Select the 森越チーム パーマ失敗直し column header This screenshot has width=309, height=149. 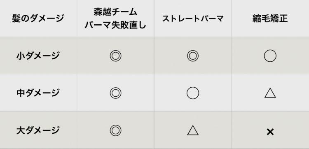pyautogui.click(x=115, y=18)
